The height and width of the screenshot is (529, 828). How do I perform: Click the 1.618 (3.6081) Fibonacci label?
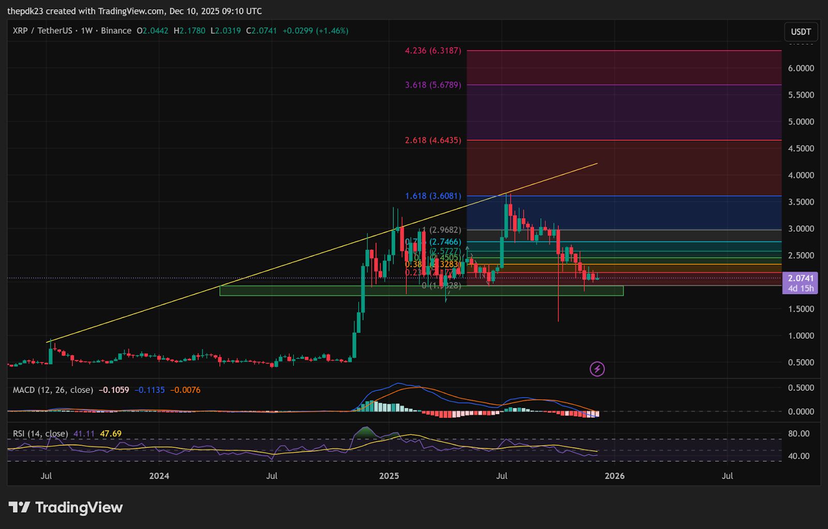[x=432, y=195]
